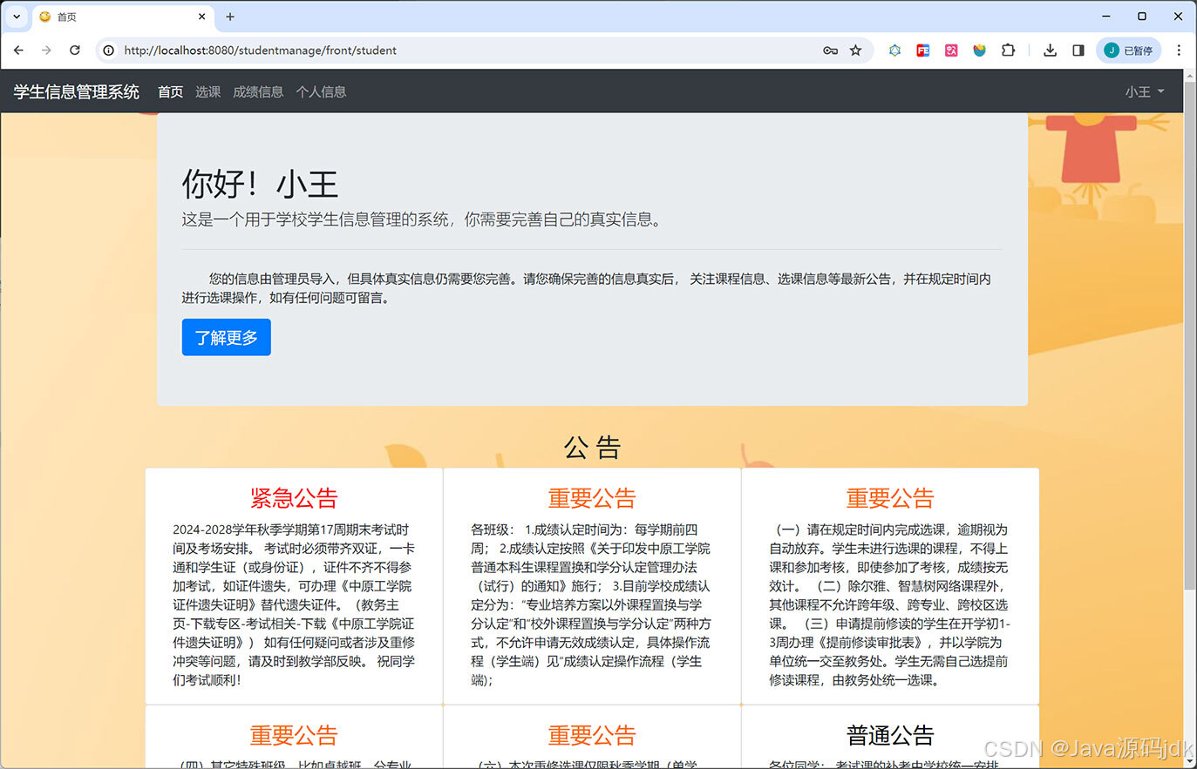The height and width of the screenshot is (769, 1197).
Task: Maximize the browser window
Action: 1142,17
